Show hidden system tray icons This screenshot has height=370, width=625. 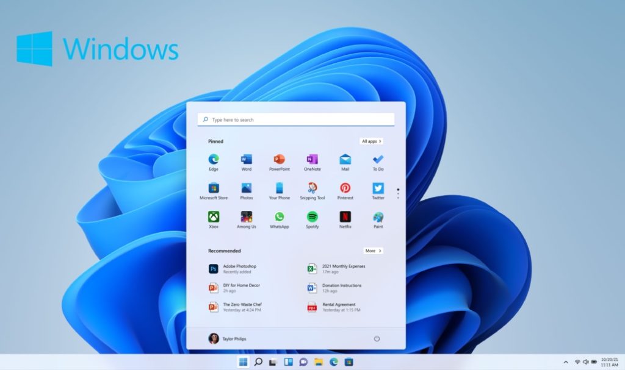[566, 362]
